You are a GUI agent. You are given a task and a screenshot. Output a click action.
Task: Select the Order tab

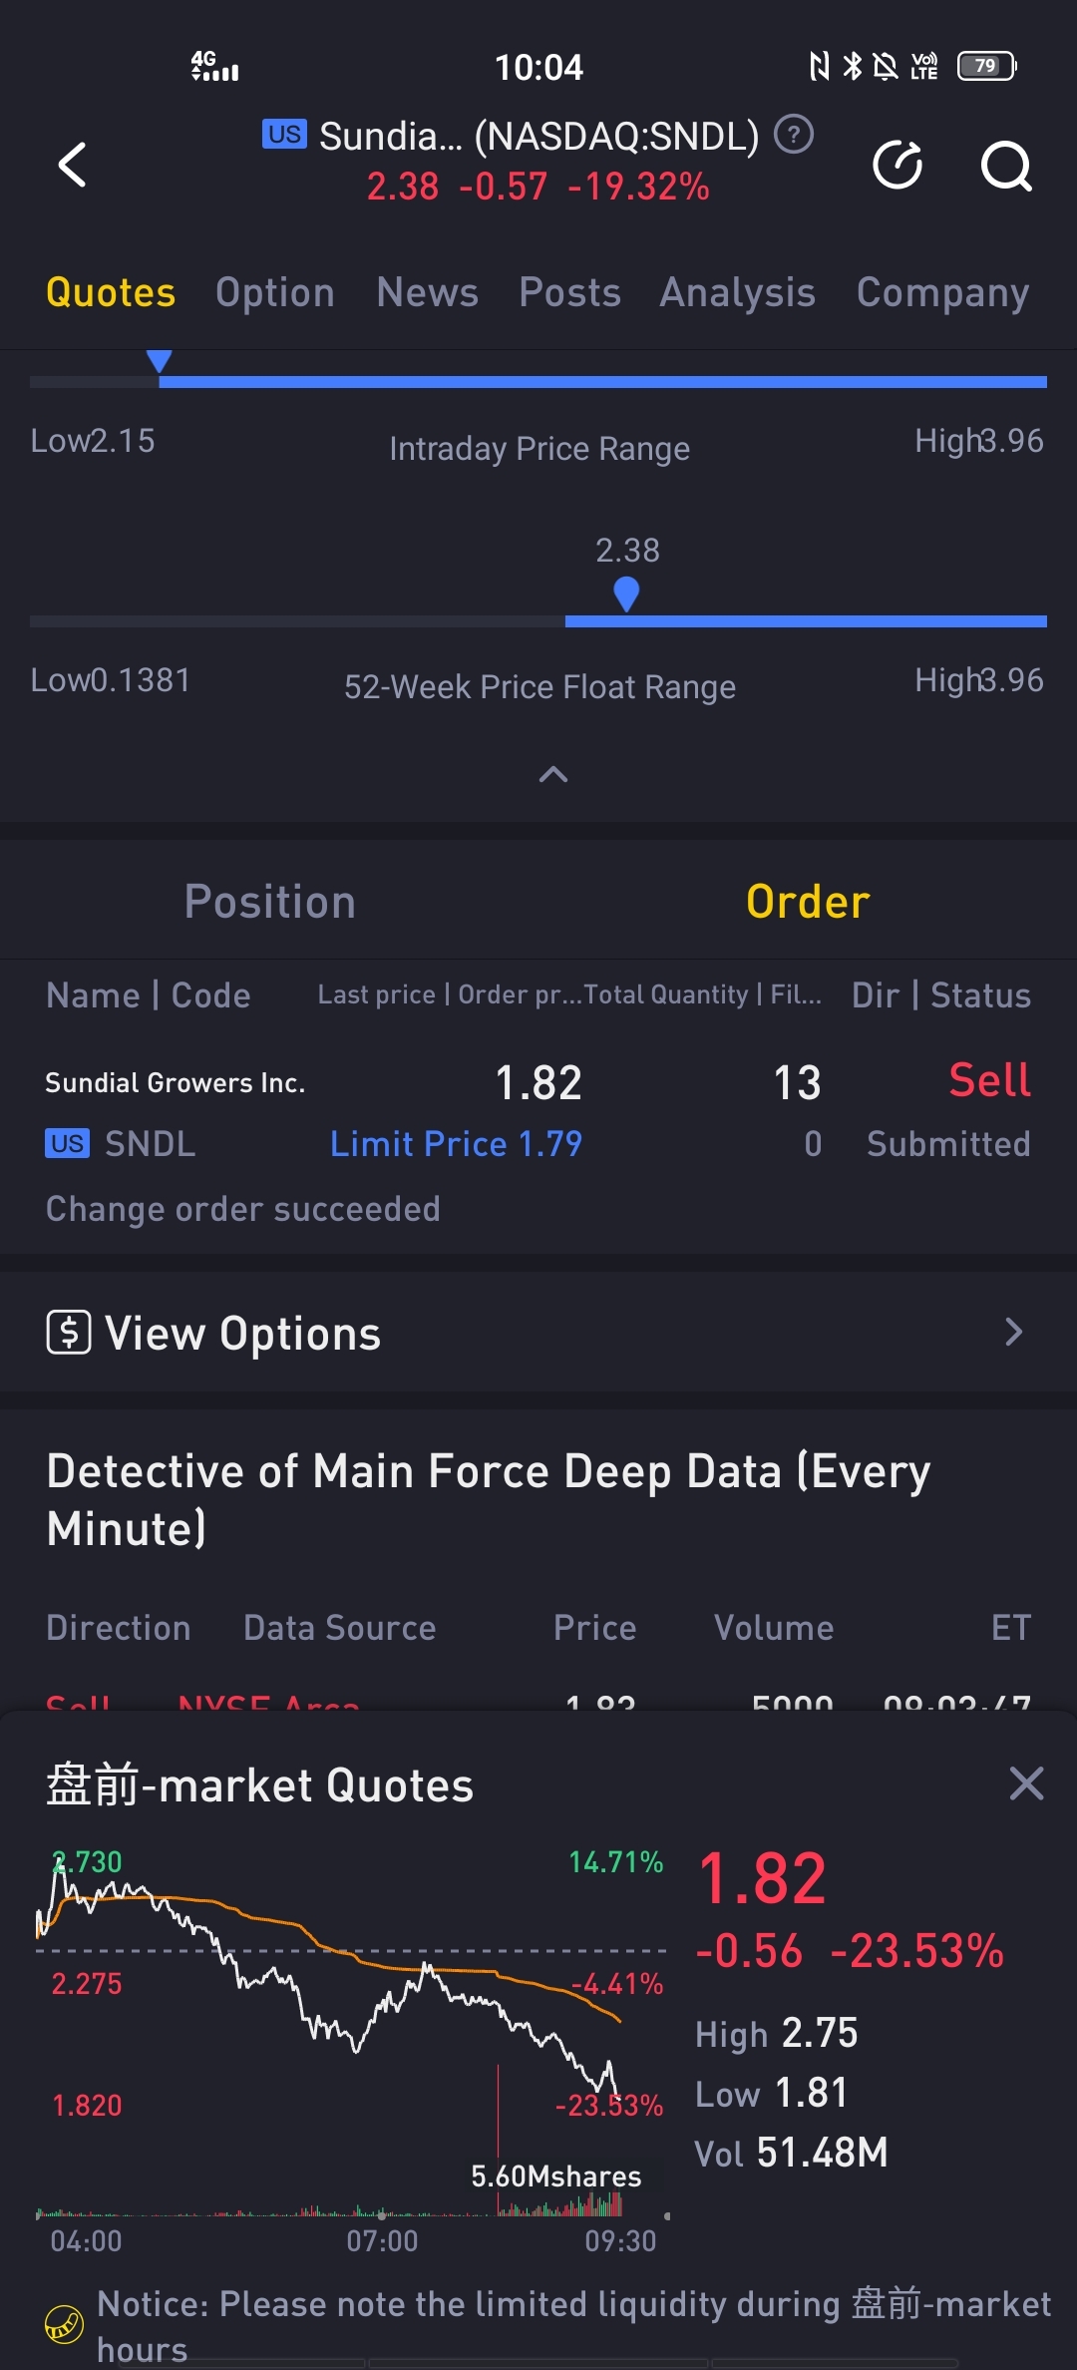tap(808, 902)
